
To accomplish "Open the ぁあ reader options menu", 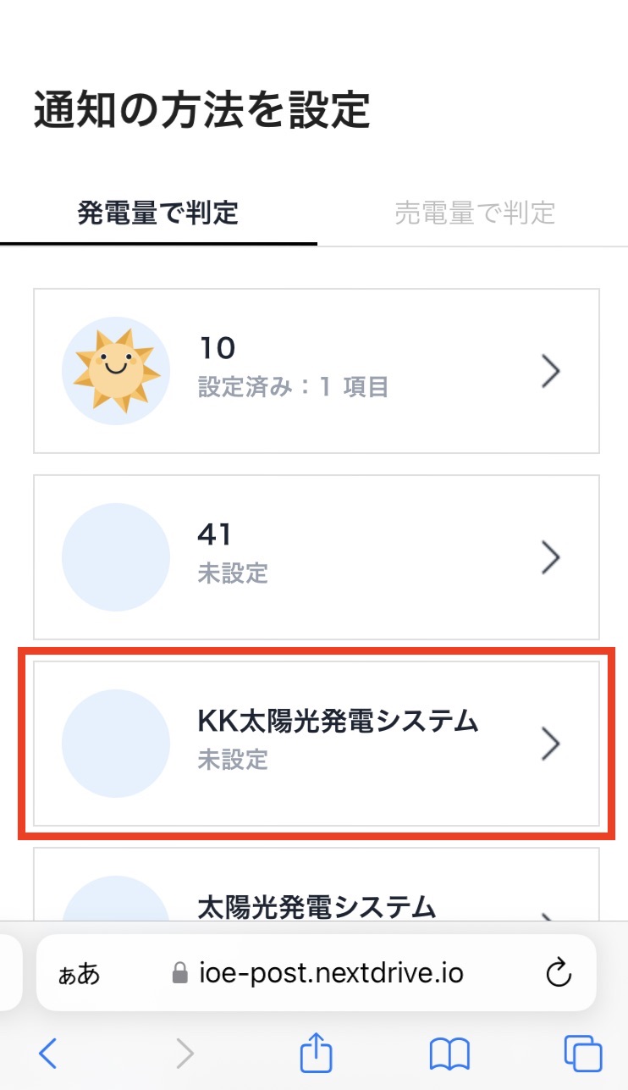I will click(79, 974).
